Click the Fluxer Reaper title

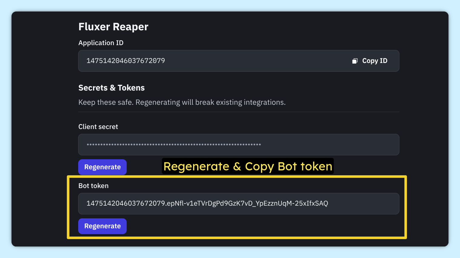coord(113,27)
